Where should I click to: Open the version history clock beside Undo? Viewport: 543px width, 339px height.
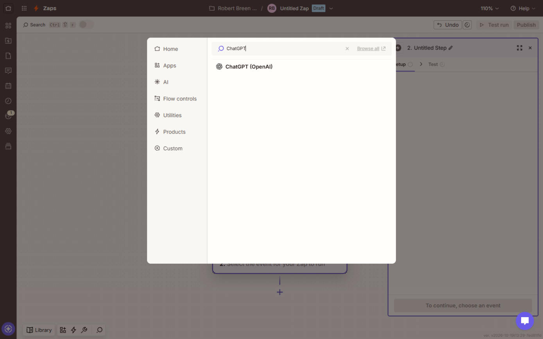(x=467, y=25)
